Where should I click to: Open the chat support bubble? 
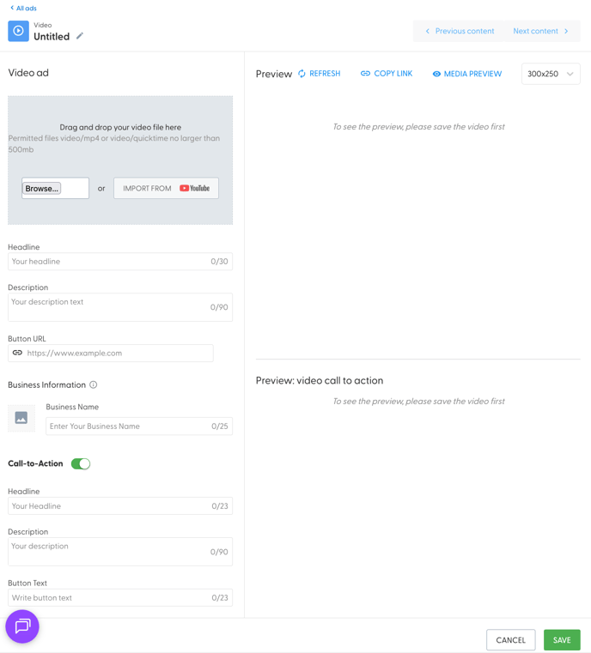(x=22, y=626)
